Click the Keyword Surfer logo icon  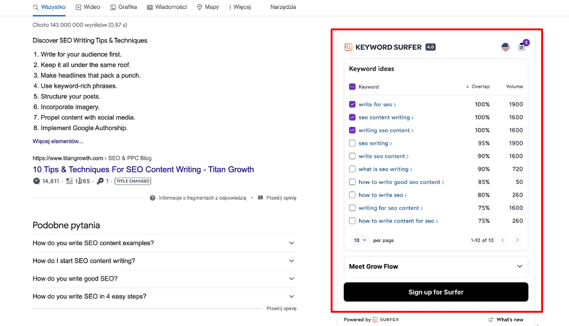coord(348,47)
